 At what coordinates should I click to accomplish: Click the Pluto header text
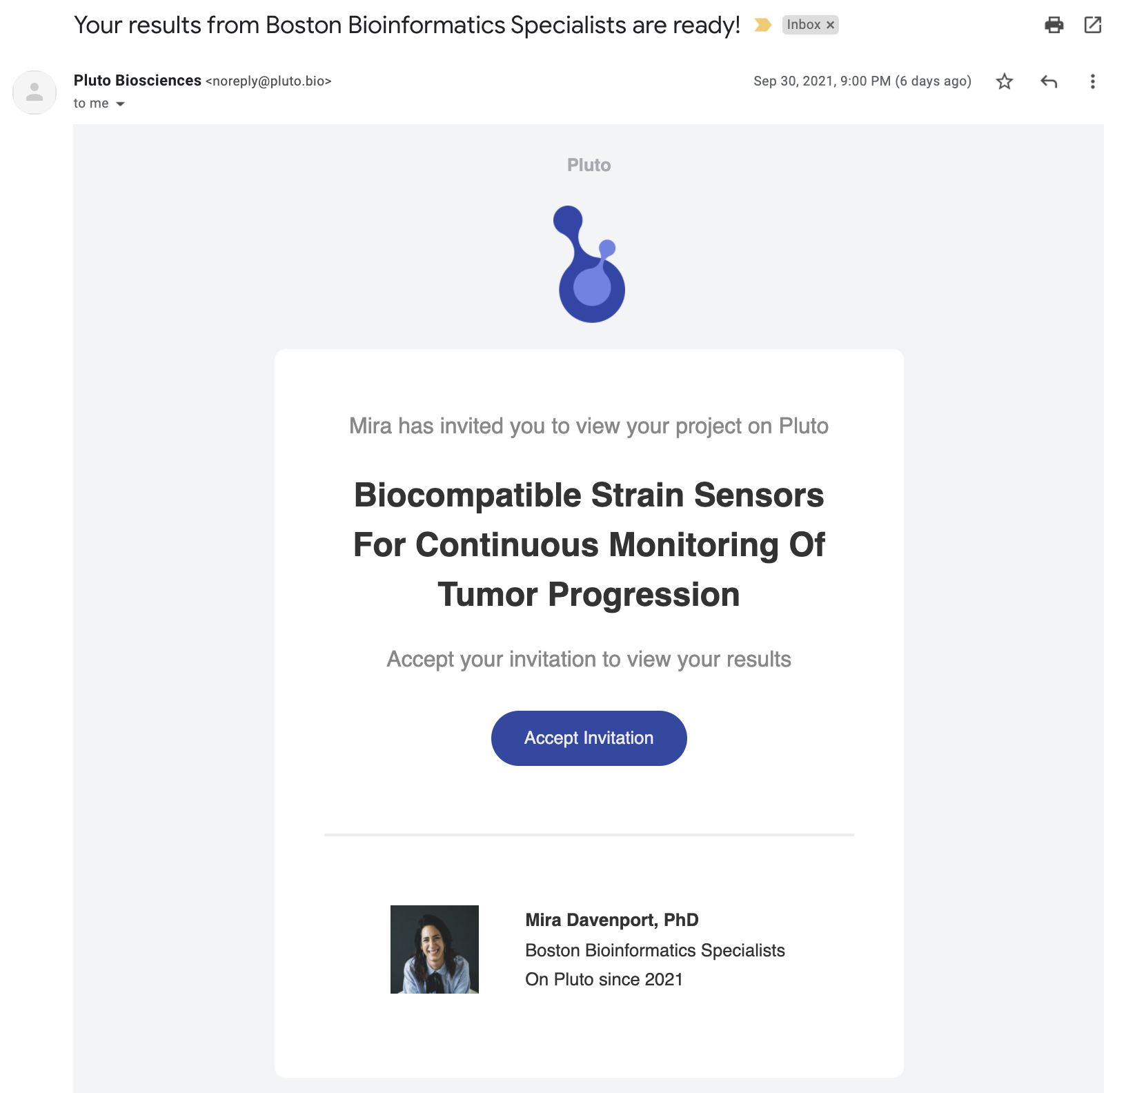click(x=589, y=165)
